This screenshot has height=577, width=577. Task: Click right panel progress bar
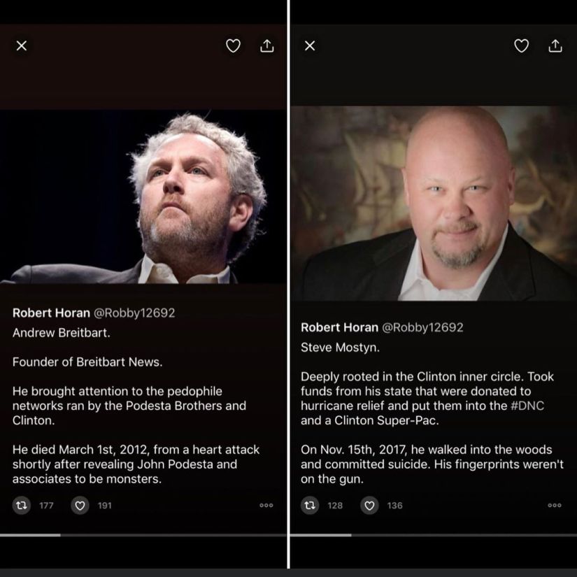point(433,535)
